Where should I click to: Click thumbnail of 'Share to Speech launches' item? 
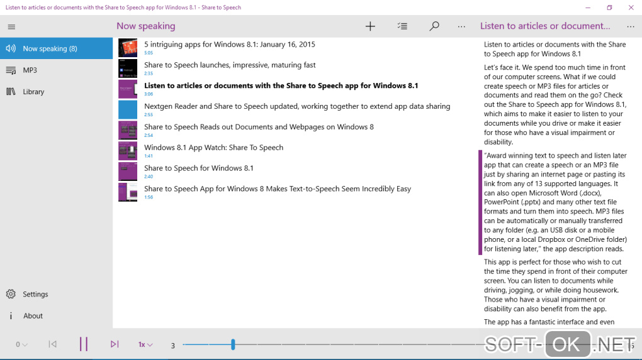point(128,68)
